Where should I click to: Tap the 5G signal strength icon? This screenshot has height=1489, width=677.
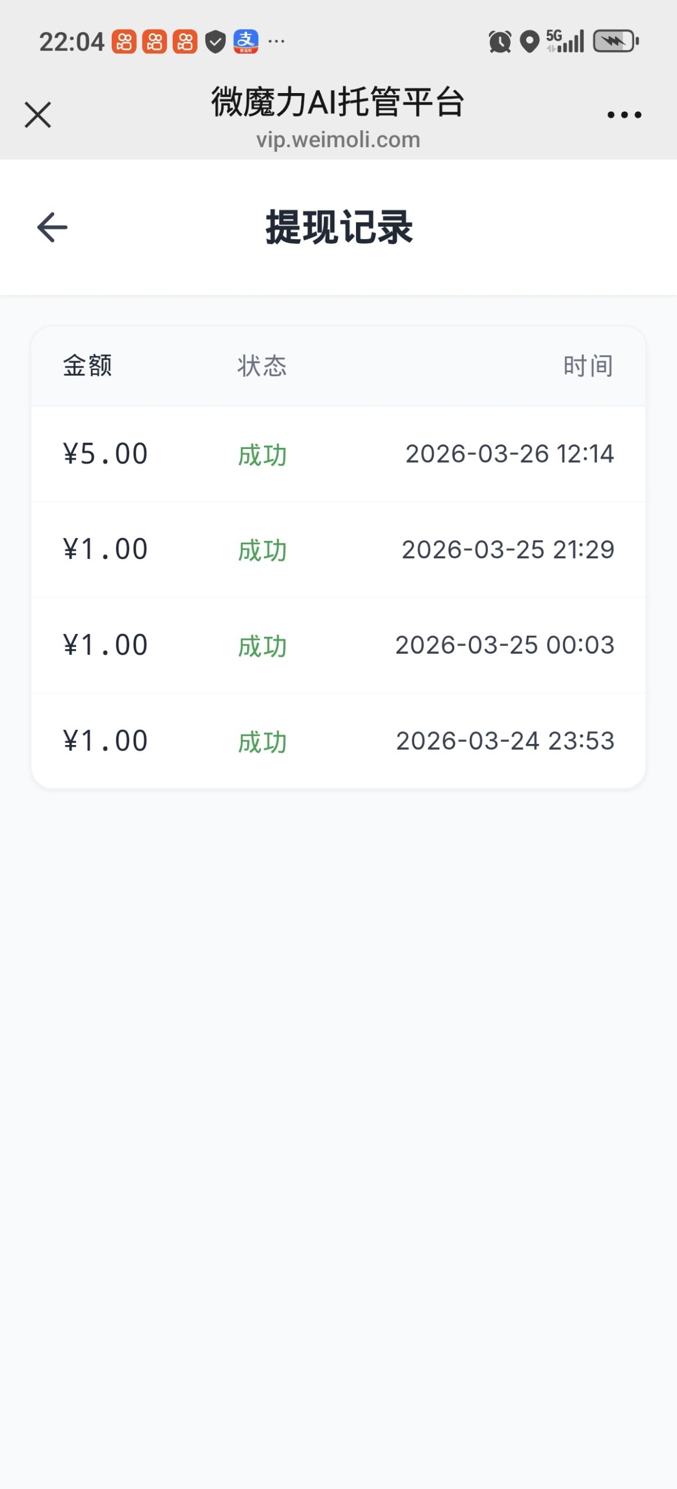pos(565,42)
